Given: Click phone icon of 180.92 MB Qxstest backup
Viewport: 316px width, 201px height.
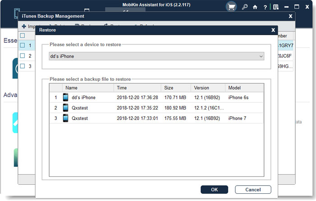Looking at the screenshot, I should pos(65,108).
